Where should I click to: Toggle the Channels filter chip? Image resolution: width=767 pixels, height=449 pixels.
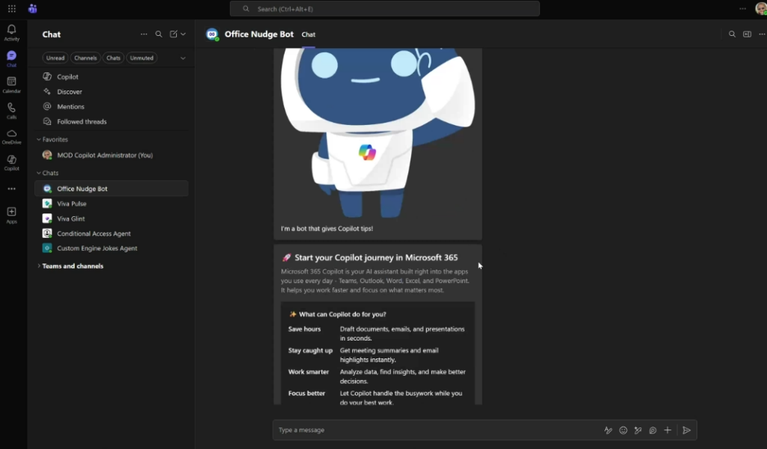coord(85,58)
